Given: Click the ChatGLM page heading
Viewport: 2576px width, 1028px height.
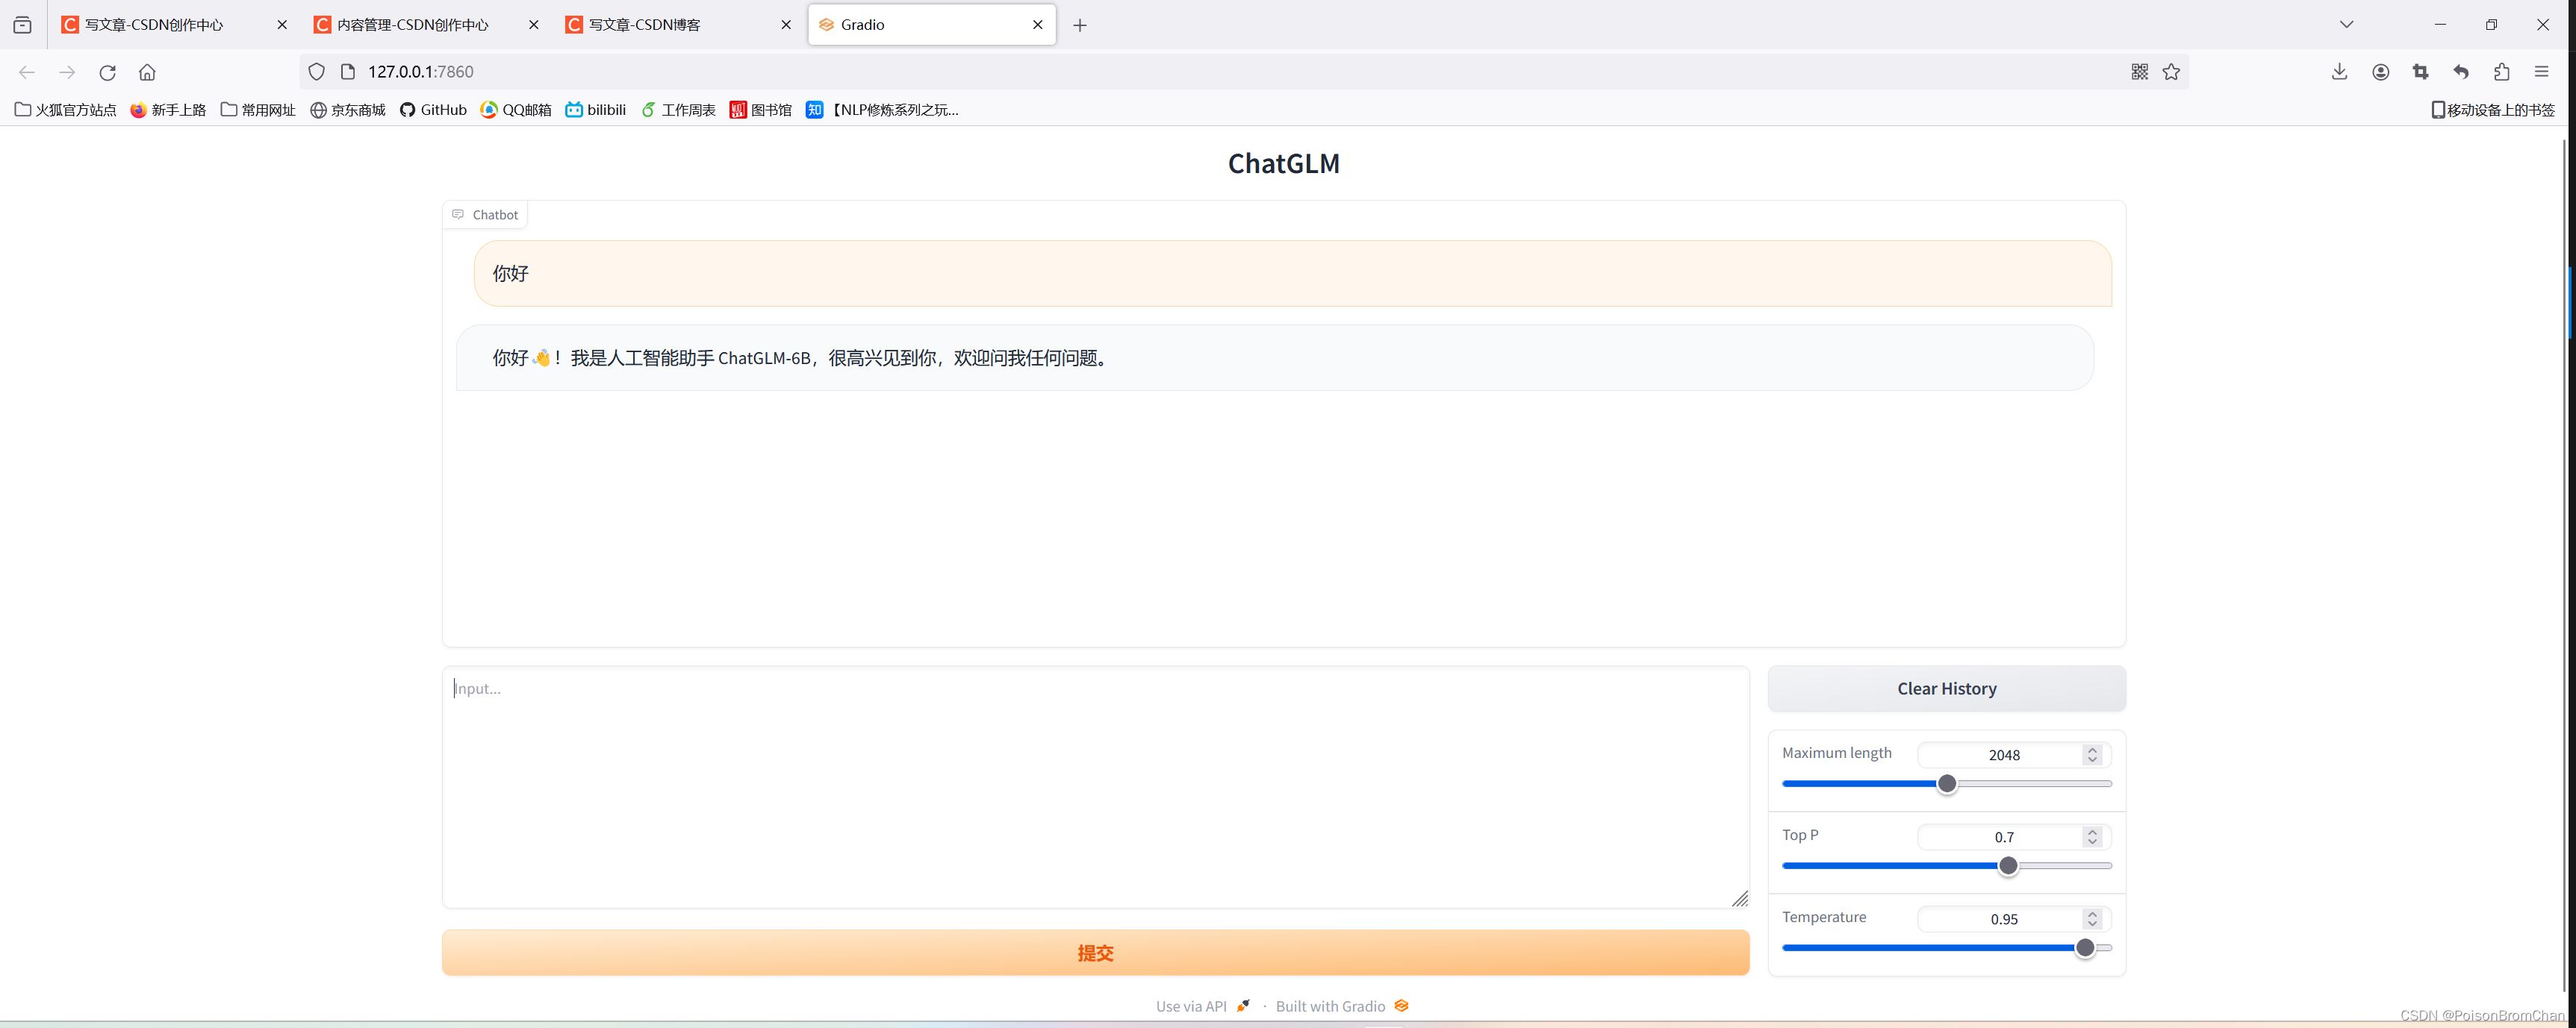Looking at the screenshot, I should [1284, 163].
